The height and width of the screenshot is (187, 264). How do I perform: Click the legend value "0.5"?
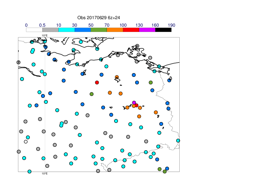[42, 25]
